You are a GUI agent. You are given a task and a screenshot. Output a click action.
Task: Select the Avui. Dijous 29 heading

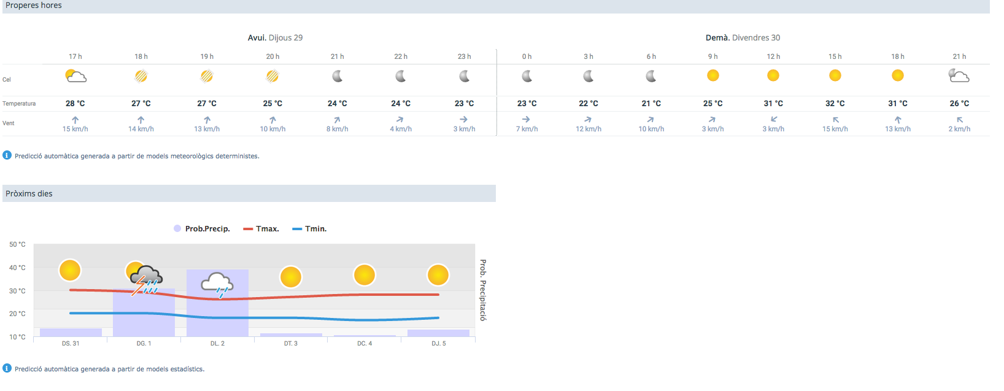coord(275,37)
